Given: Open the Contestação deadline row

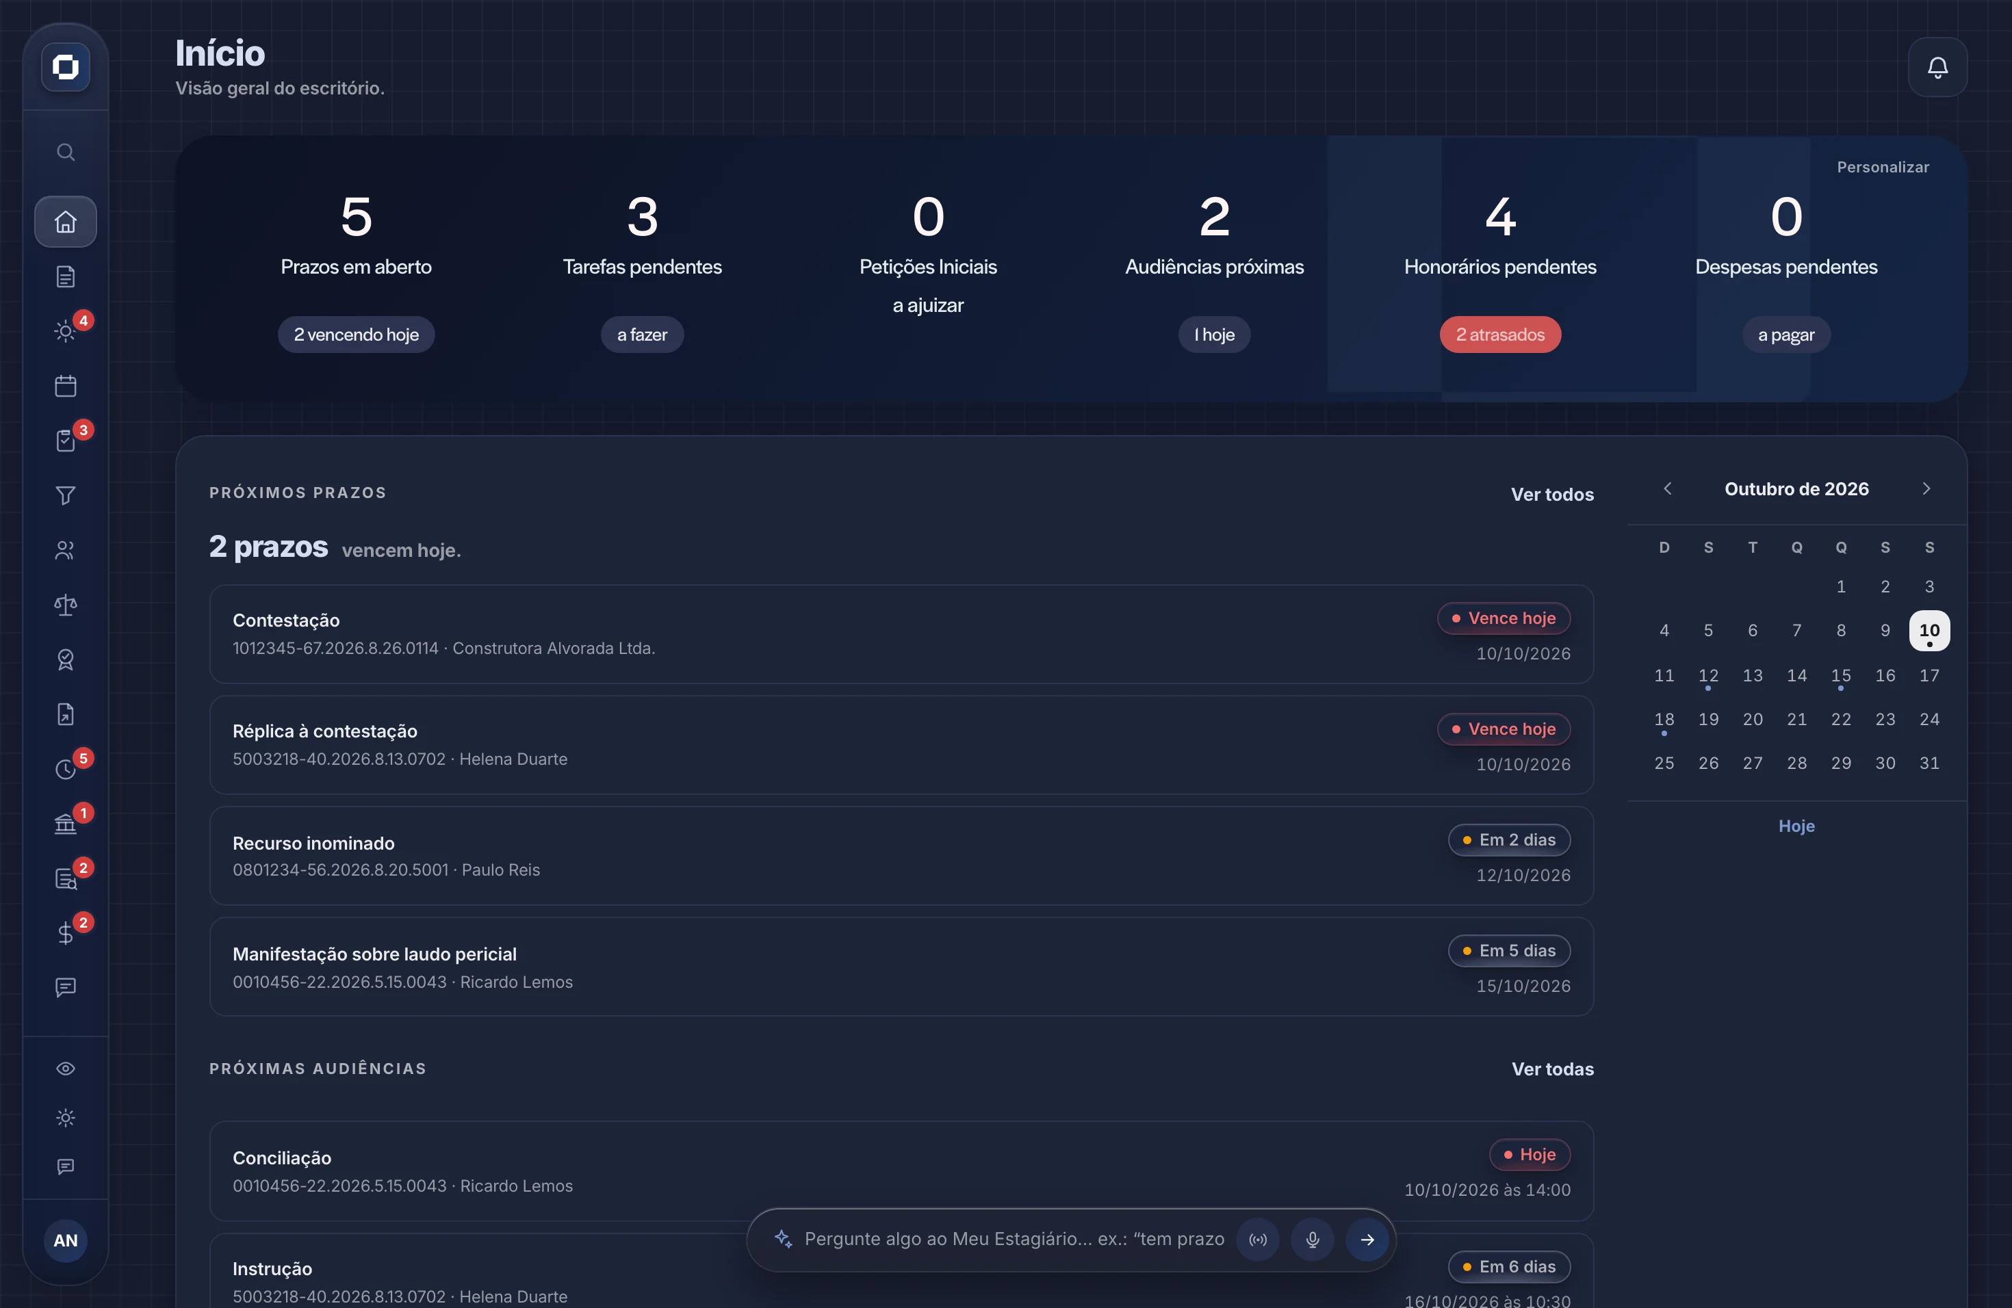Looking at the screenshot, I should click(x=901, y=633).
